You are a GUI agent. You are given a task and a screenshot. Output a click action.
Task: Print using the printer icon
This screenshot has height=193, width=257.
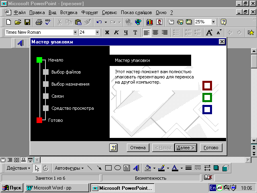[x=39, y=22]
